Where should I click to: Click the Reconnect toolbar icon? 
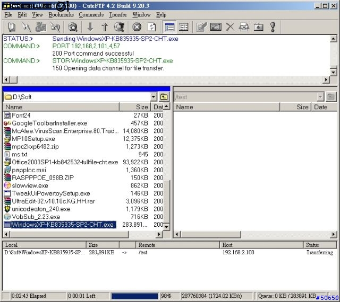coord(55,27)
